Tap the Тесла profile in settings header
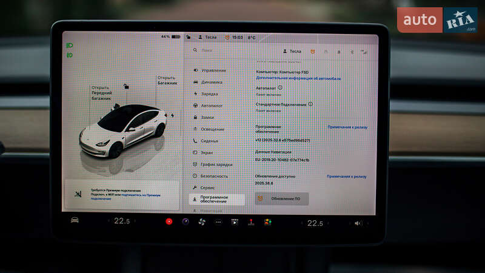The height and width of the screenshot is (273, 485). click(292, 52)
